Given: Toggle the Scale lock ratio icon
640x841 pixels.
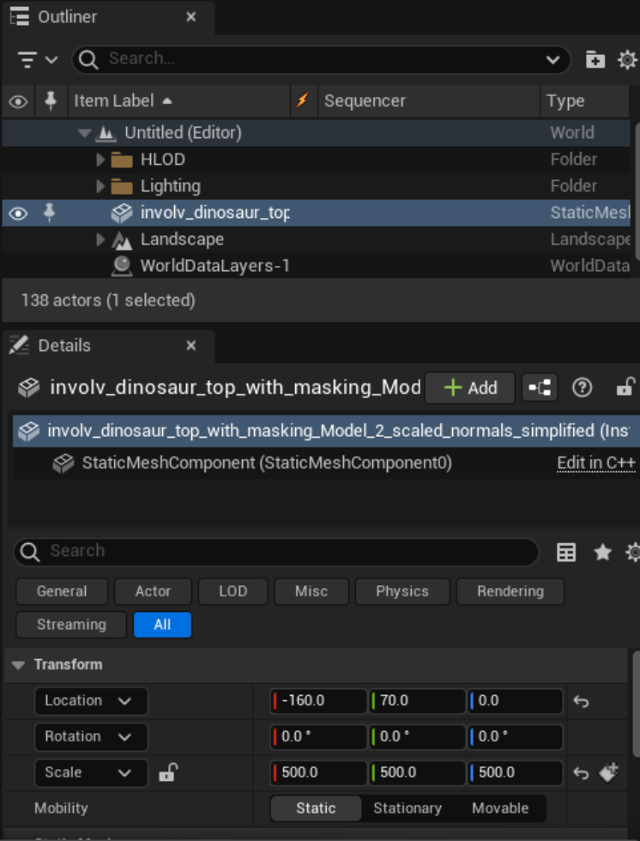Looking at the screenshot, I should click(167, 773).
